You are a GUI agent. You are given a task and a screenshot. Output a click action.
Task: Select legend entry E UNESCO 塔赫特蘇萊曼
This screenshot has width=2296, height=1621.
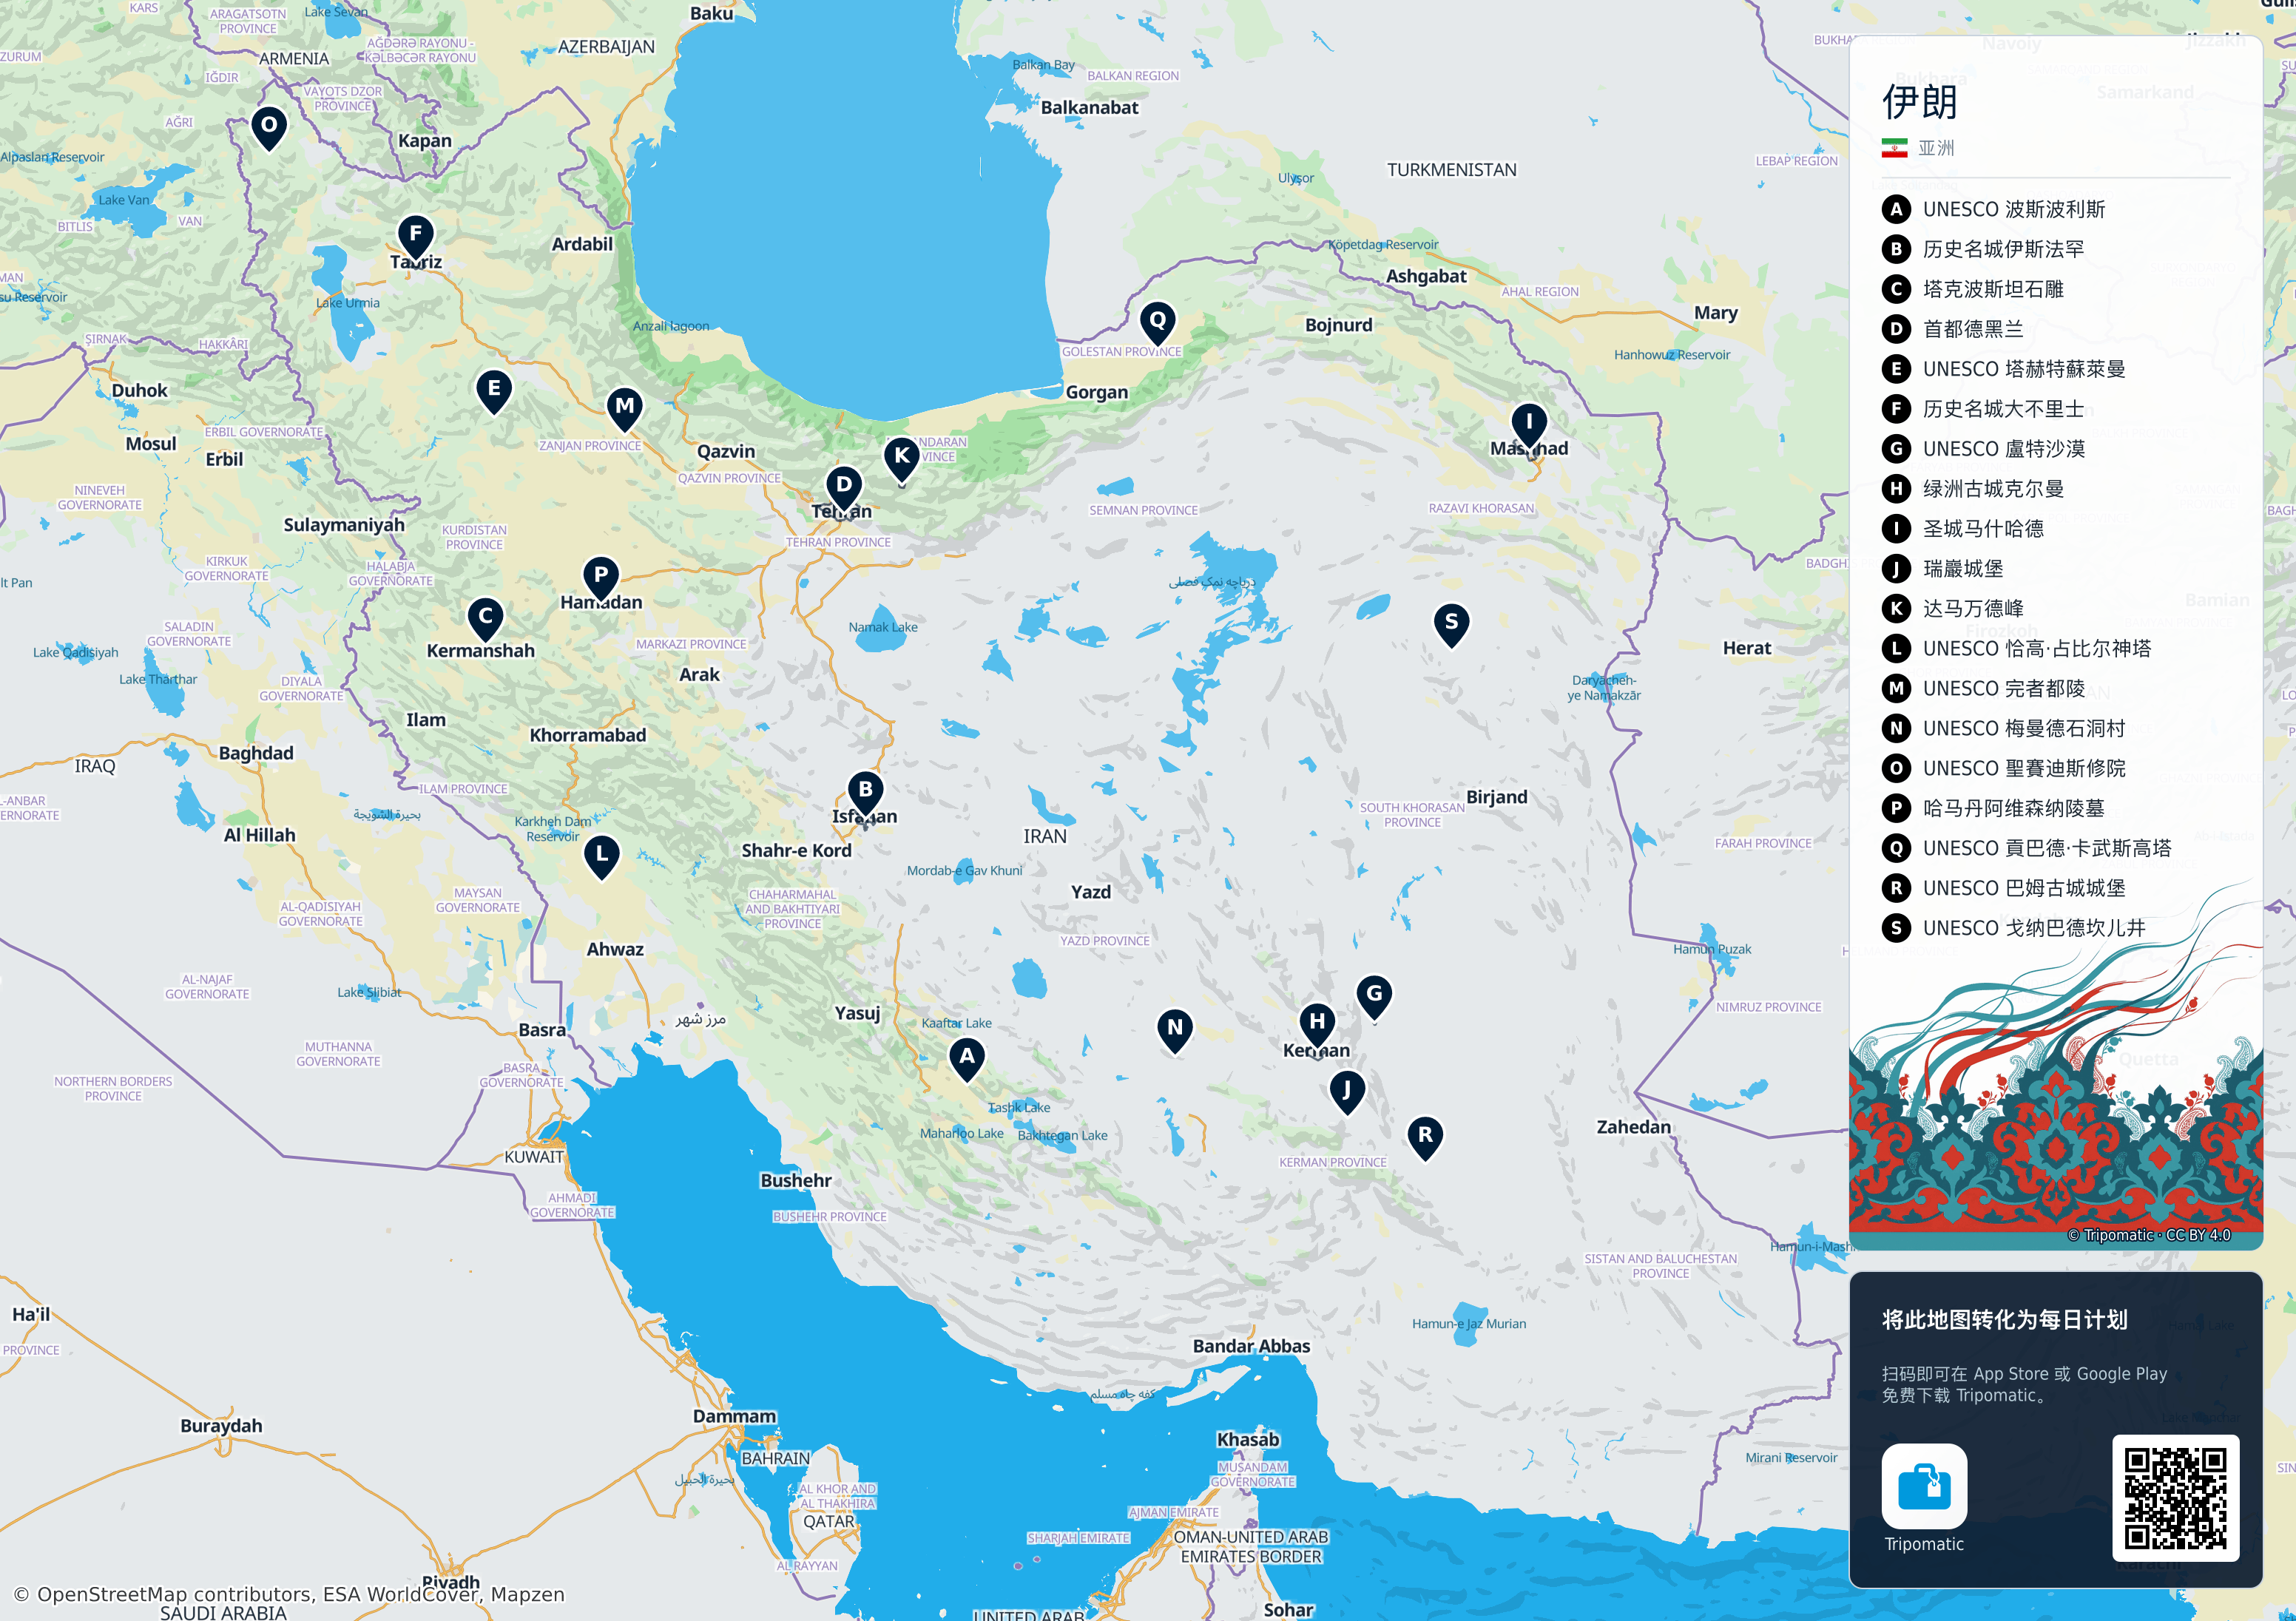pyautogui.click(x=2004, y=369)
